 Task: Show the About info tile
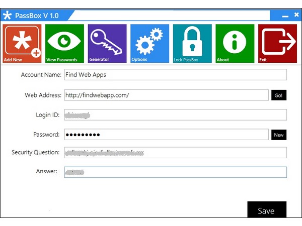tap(235, 44)
